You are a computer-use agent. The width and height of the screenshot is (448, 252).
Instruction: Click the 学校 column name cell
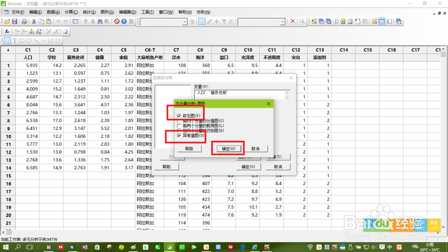tap(52, 57)
